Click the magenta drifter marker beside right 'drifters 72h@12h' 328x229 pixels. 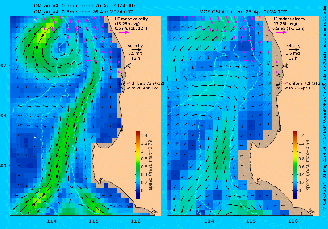point(286,83)
